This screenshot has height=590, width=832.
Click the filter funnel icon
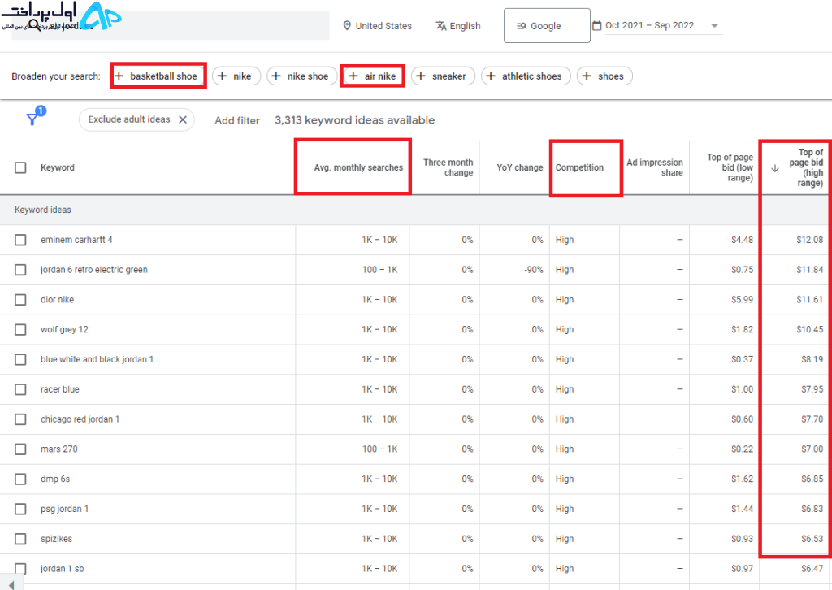pyautogui.click(x=32, y=119)
